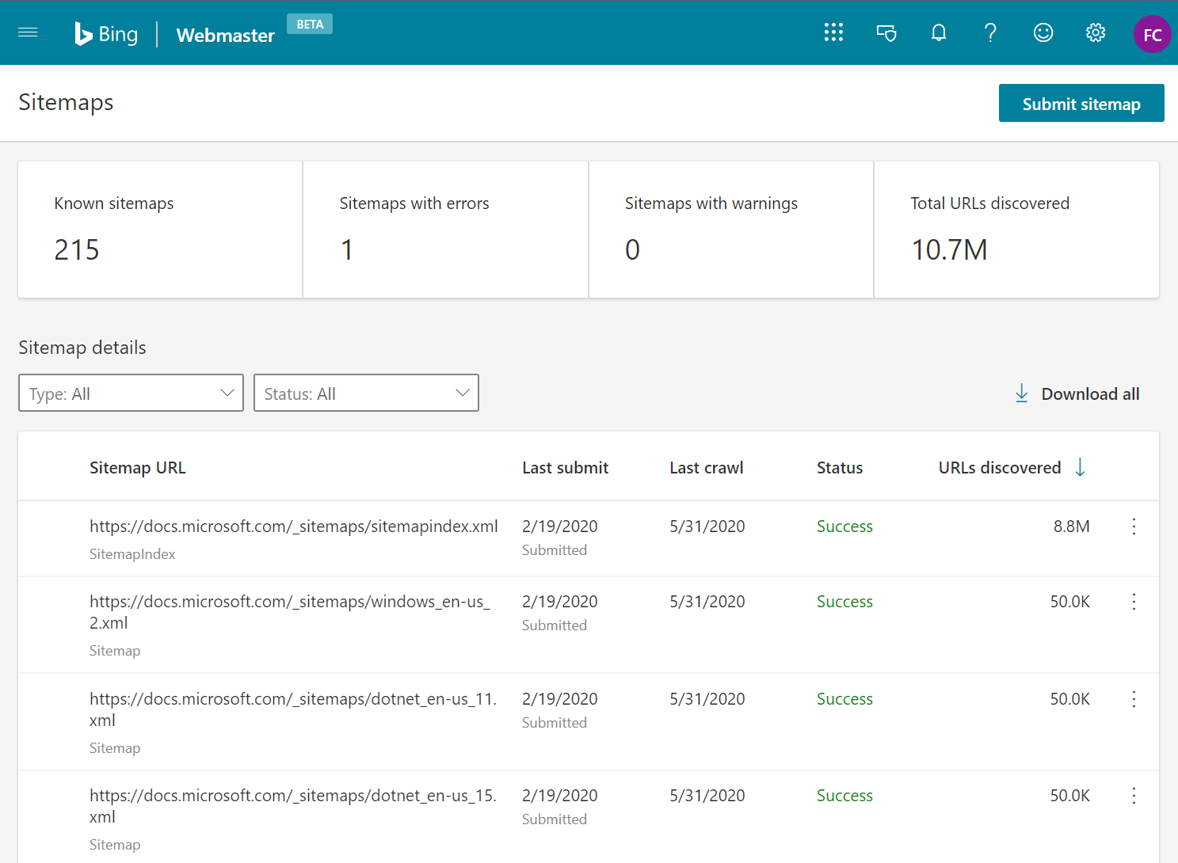The width and height of the screenshot is (1178, 863).
Task: Click the Submit sitemap button
Action: click(x=1081, y=104)
